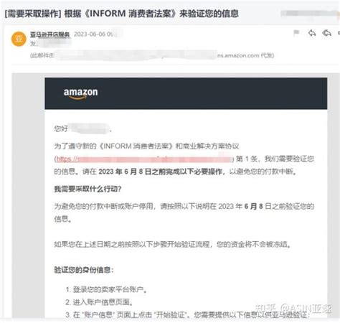Click the recipient line starting with 发
This screenshot has height=323, width=340.
pyautogui.click(x=50, y=44)
